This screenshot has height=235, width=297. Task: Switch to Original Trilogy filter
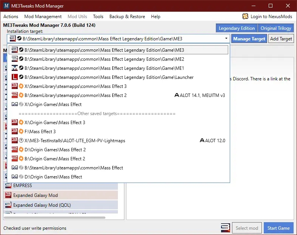(x=276, y=28)
